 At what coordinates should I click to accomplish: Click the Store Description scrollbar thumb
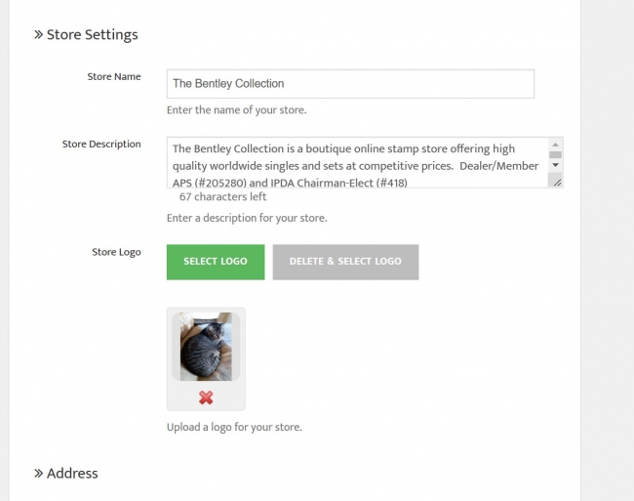555,154
